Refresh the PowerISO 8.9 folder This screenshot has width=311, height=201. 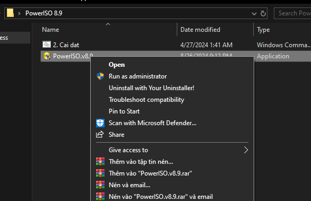click(x=263, y=13)
